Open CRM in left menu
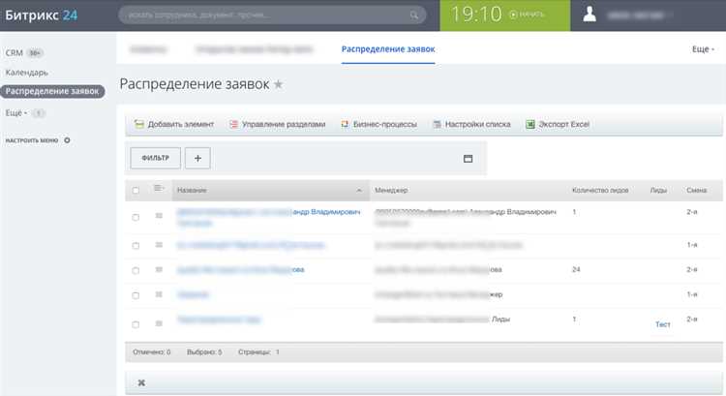 tap(15, 53)
